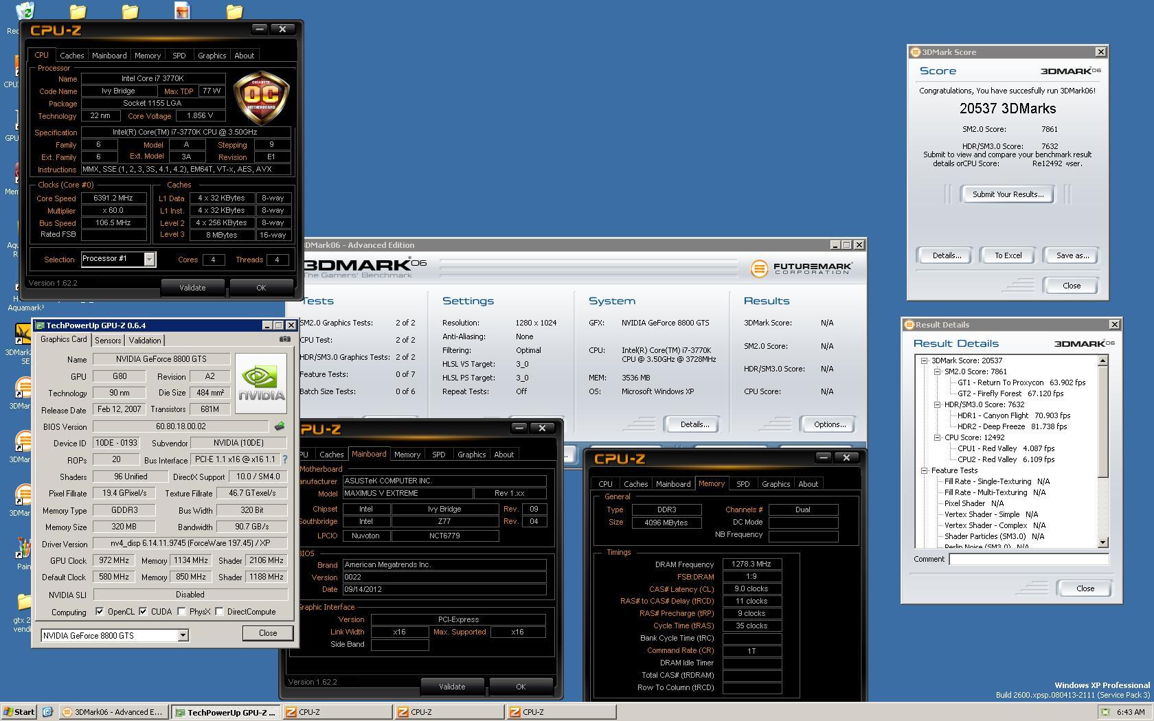Collapse the Feature Tests tree node
The height and width of the screenshot is (721, 1154).
[x=925, y=470]
